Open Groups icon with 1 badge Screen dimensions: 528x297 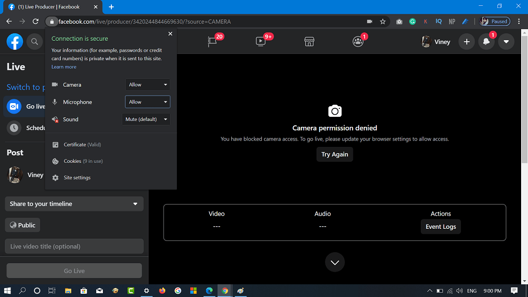coord(357,41)
